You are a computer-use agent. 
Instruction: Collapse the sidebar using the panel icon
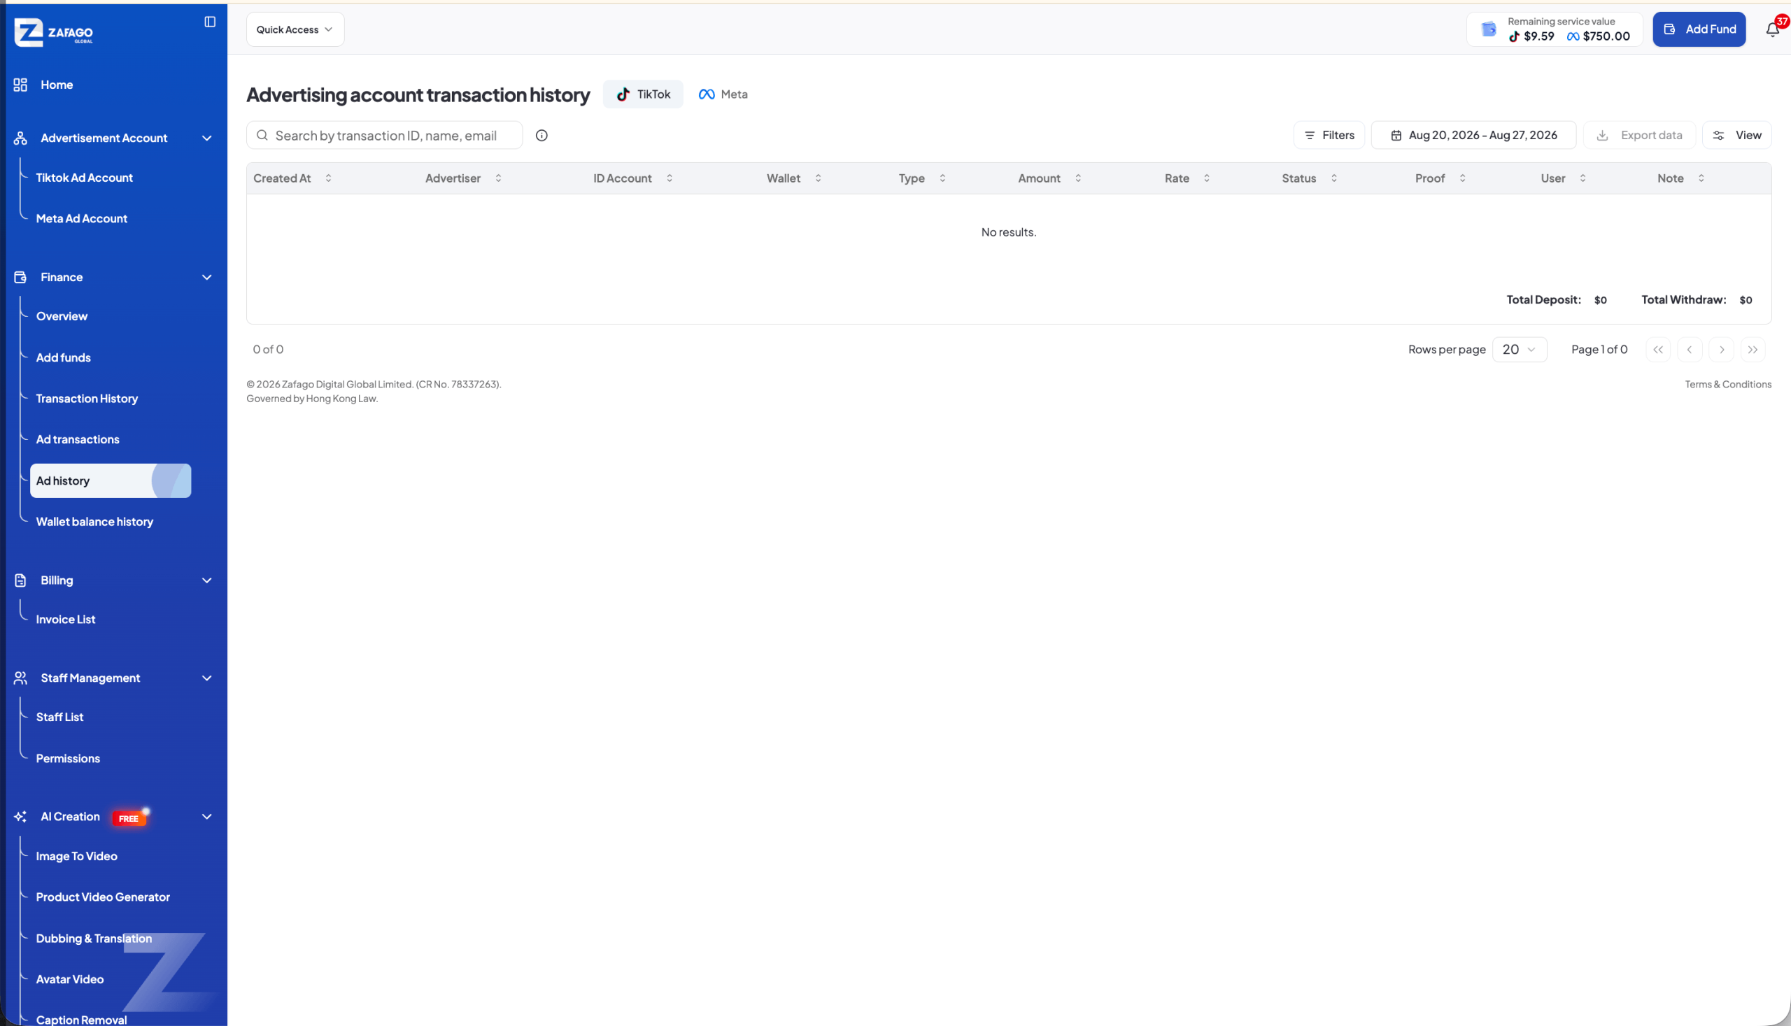(x=210, y=22)
